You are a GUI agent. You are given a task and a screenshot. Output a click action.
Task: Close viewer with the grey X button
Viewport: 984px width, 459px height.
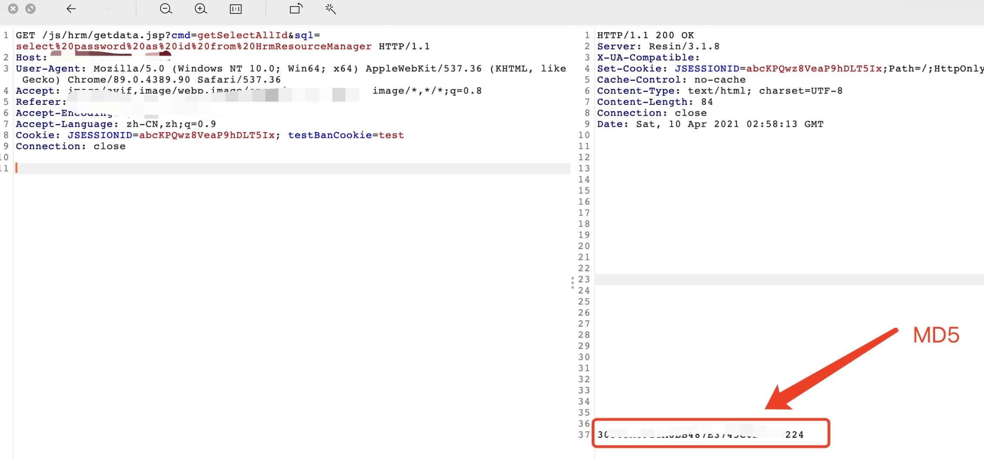point(13,9)
